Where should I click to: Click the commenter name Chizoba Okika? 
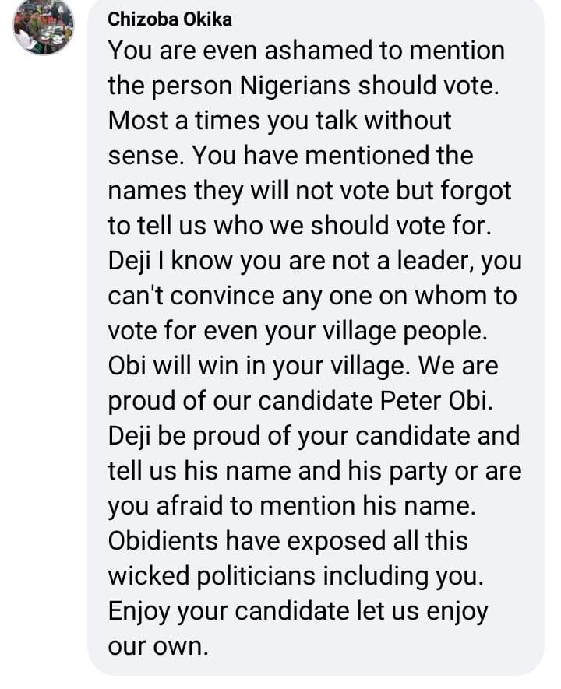pyautogui.click(x=169, y=19)
